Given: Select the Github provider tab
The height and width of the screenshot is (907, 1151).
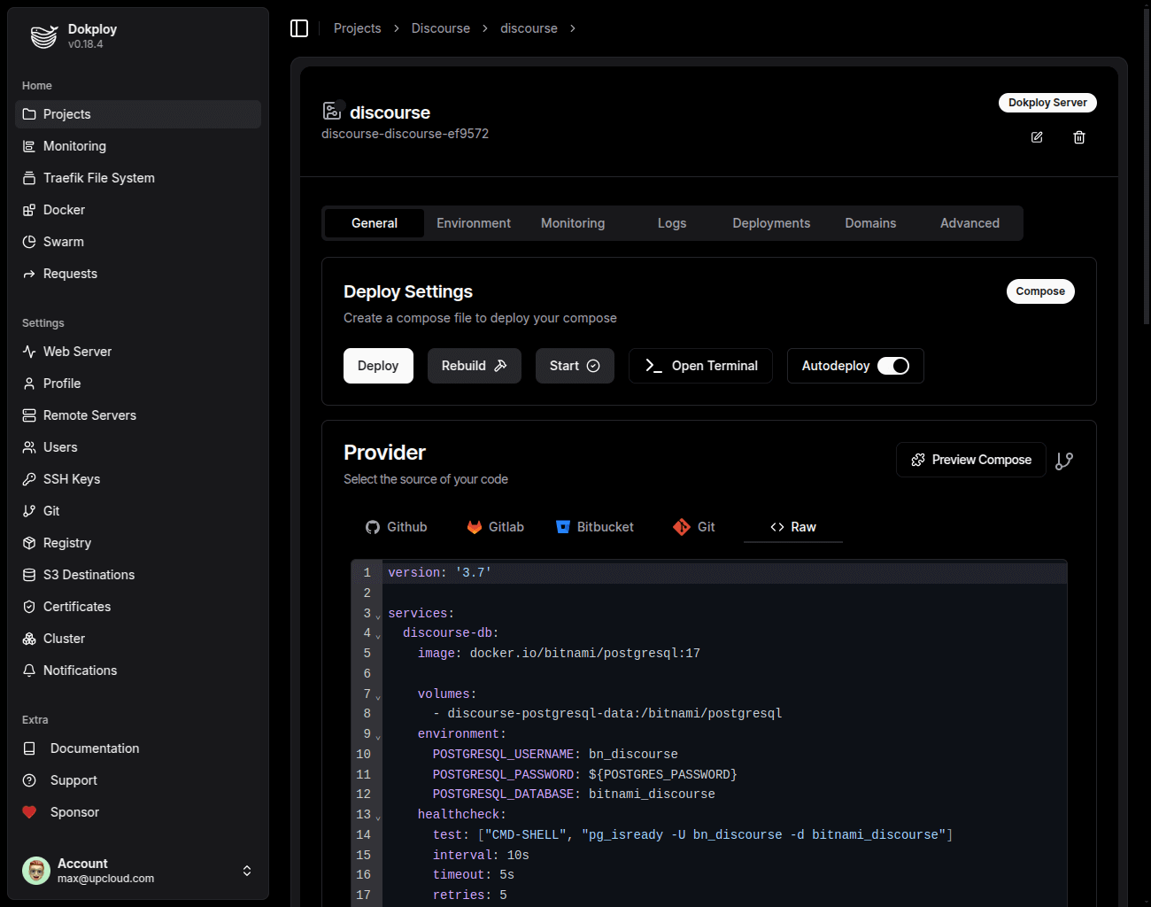Looking at the screenshot, I should 396,526.
